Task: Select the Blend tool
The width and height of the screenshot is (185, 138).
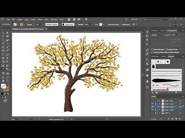Action: [x=7, y=69]
